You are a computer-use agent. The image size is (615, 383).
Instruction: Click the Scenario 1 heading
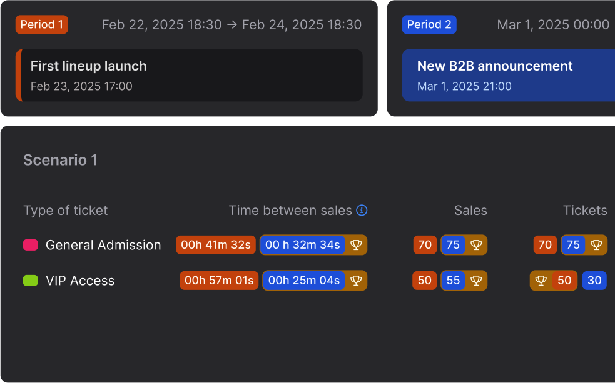pos(60,160)
